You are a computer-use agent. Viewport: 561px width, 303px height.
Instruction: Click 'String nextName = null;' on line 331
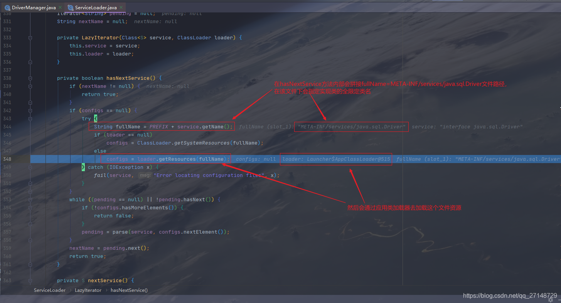click(92, 22)
